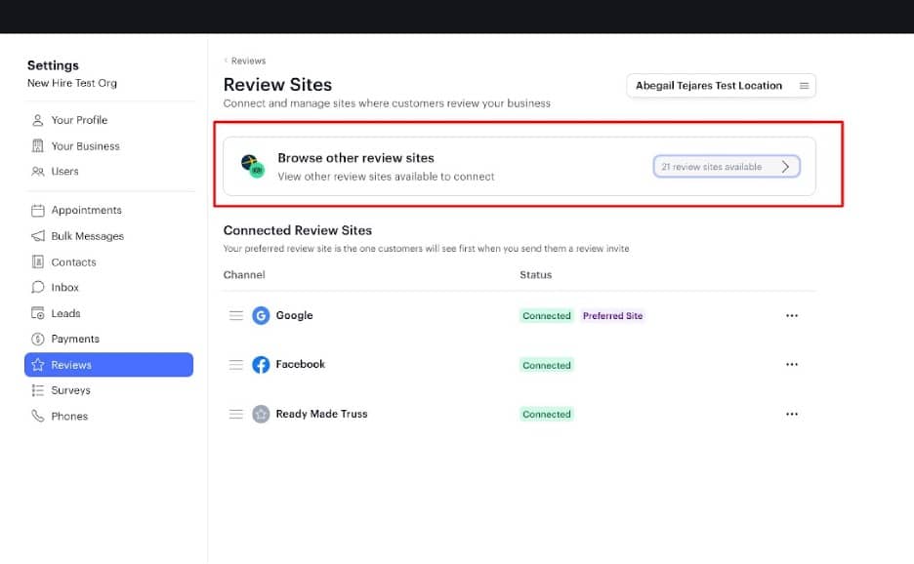Viewport: 914px width, 564px height.
Task: Open the three-dot menu for Google
Action: [x=791, y=315]
